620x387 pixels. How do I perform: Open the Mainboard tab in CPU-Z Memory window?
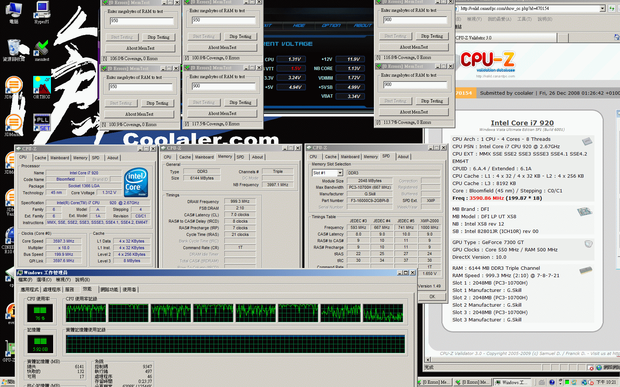204,157
